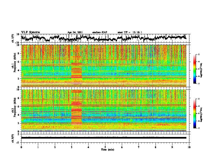
Task: Click the "-3" label on the ch.1 color bar
Action: pyautogui.click(x=198, y=54)
